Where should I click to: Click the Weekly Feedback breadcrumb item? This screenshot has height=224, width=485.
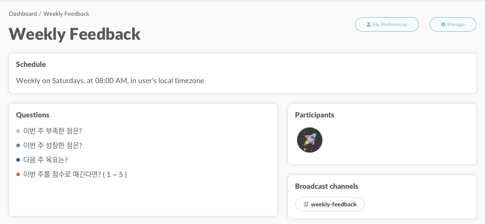(x=67, y=14)
